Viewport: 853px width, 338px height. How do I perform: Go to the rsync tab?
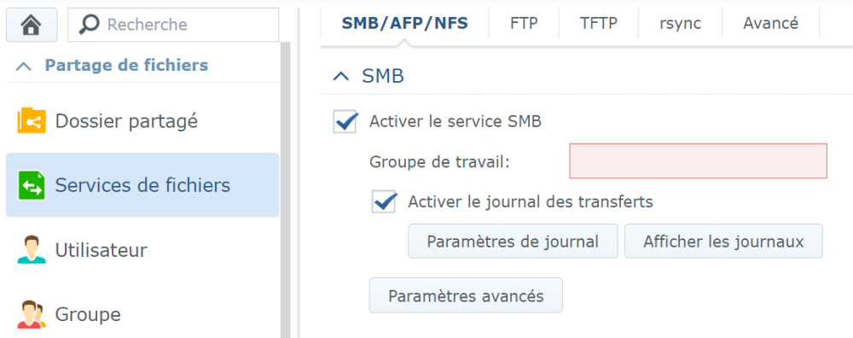pyautogui.click(x=680, y=23)
